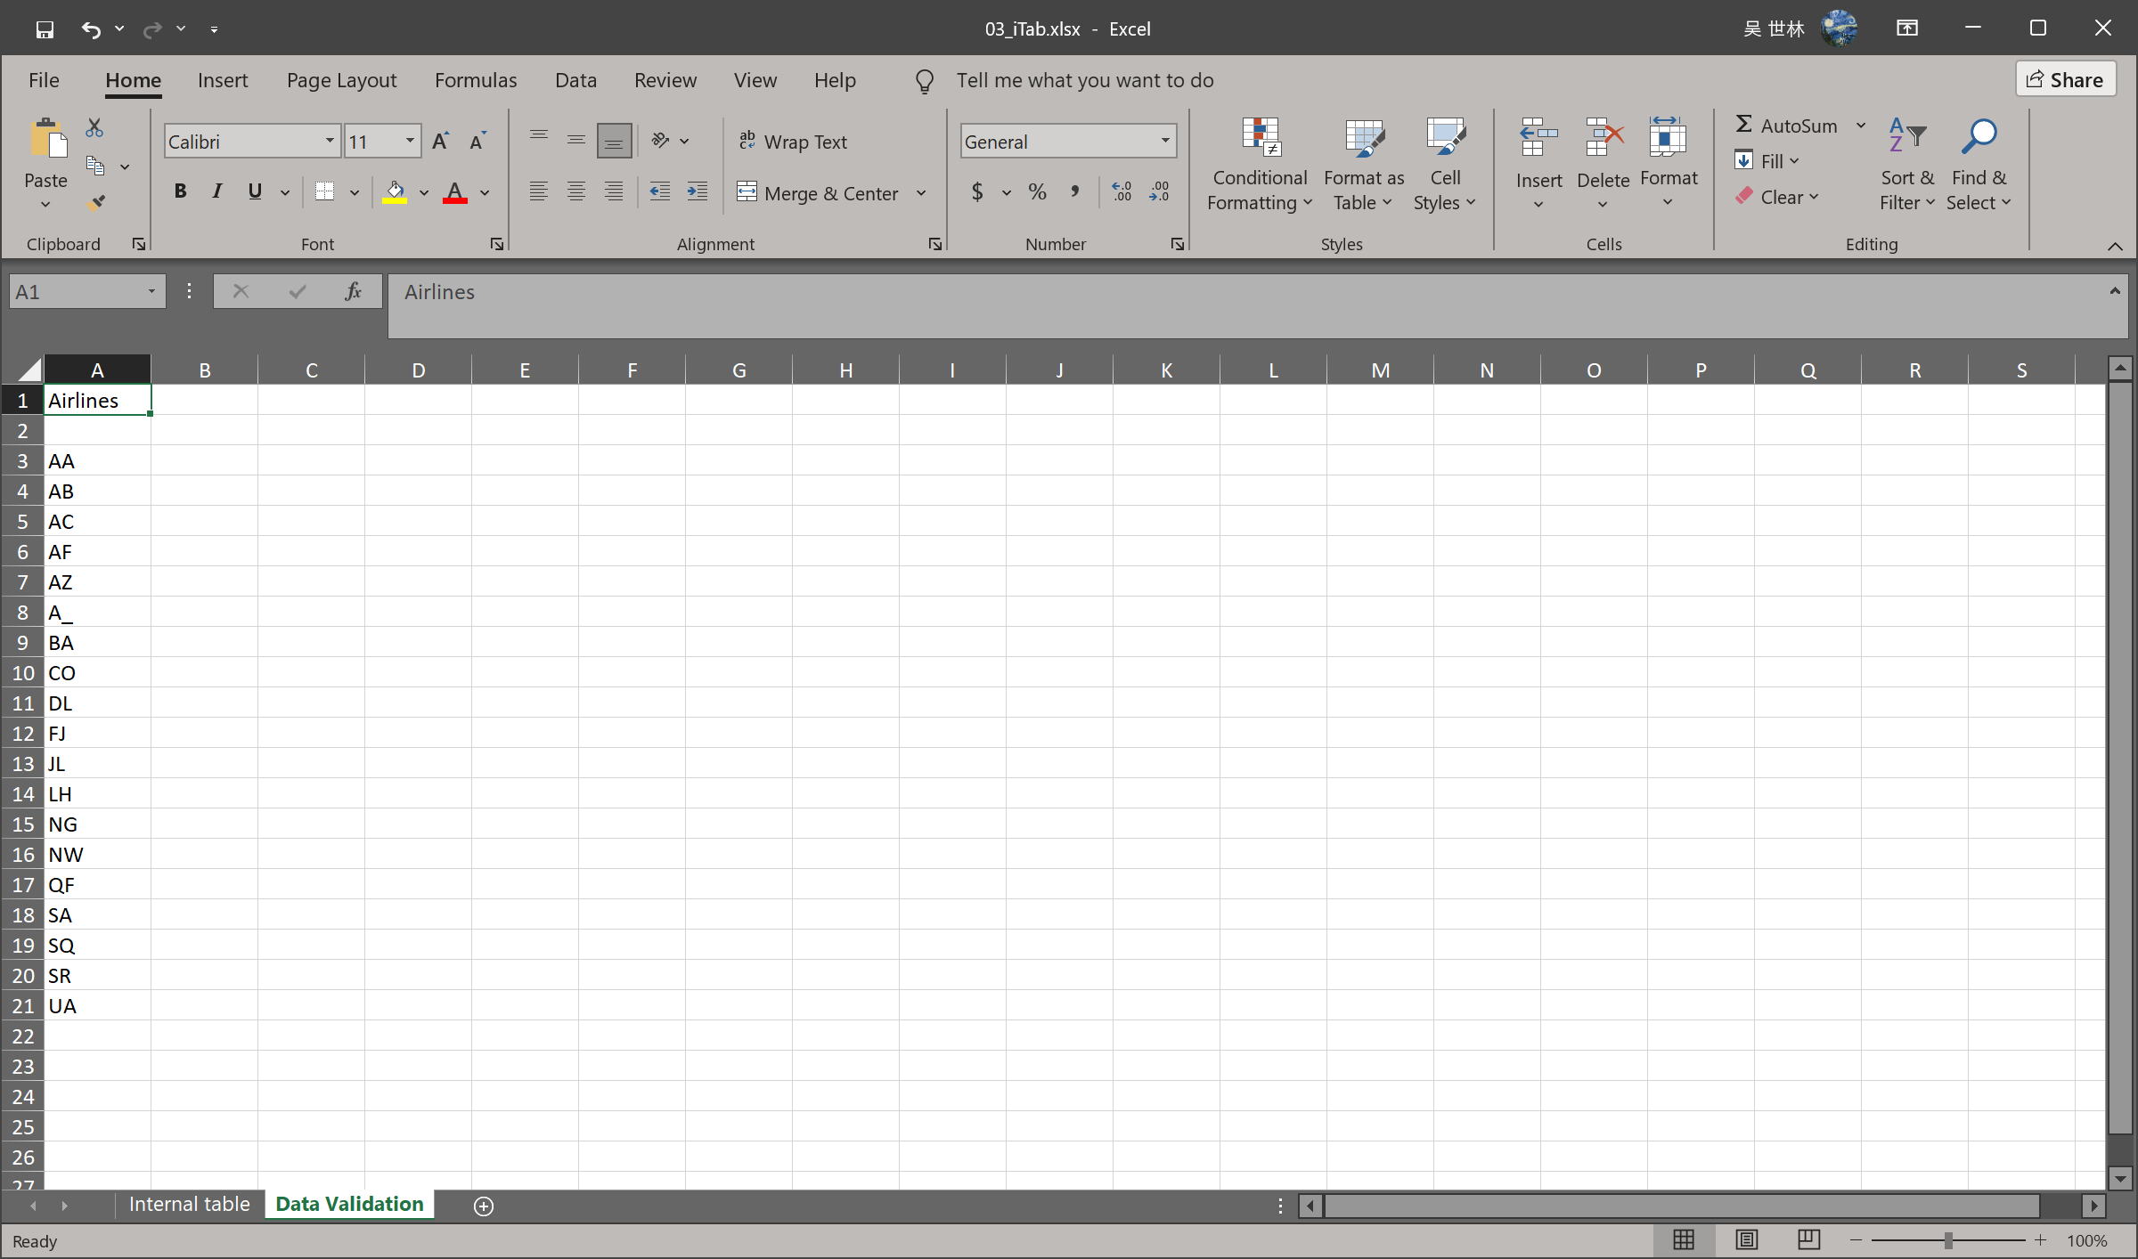Screen dimensions: 2138x1259
Task: Add a new sheet with plus icon
Action: point(484,1206)
